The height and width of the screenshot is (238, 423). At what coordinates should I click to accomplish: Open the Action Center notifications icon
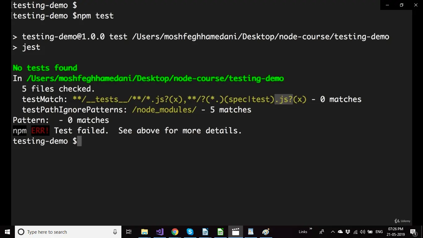pos(413,232)
